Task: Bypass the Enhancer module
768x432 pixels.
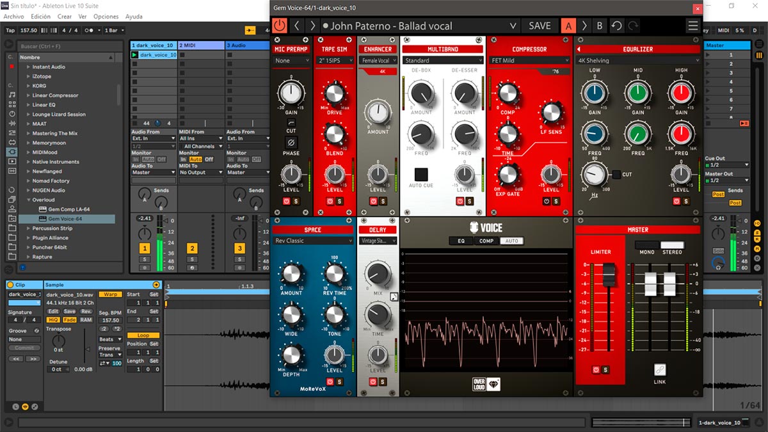Action: tap(373, 201)
